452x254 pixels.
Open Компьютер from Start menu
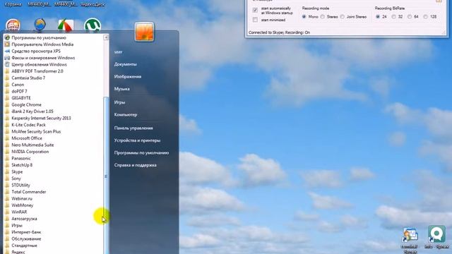coord(126,114)
